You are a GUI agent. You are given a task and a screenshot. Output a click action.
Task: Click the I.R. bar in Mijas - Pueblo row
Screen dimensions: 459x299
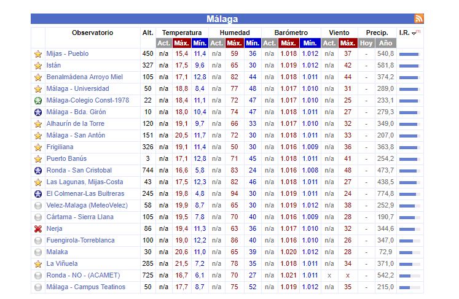tap(409, 54)
